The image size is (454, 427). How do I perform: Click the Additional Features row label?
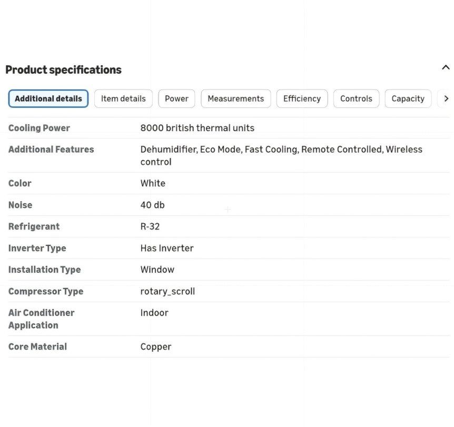tap(51, 150)
